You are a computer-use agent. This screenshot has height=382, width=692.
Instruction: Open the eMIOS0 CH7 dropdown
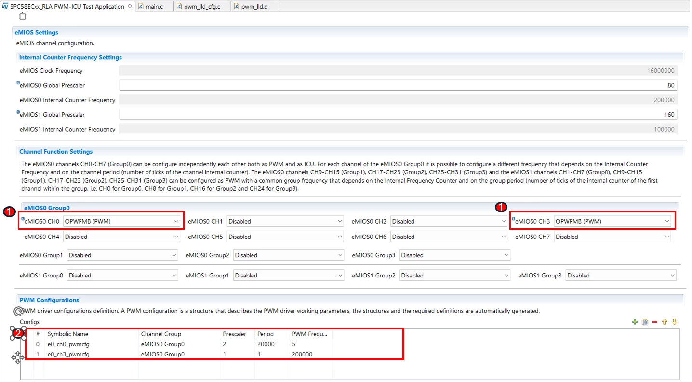tap(612, 237)
